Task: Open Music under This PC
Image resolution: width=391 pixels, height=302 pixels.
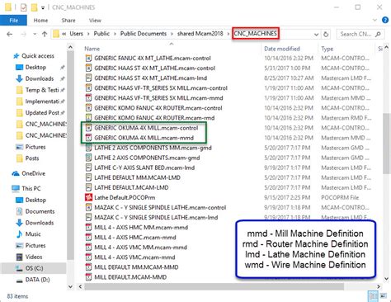Action: [33, 234]
